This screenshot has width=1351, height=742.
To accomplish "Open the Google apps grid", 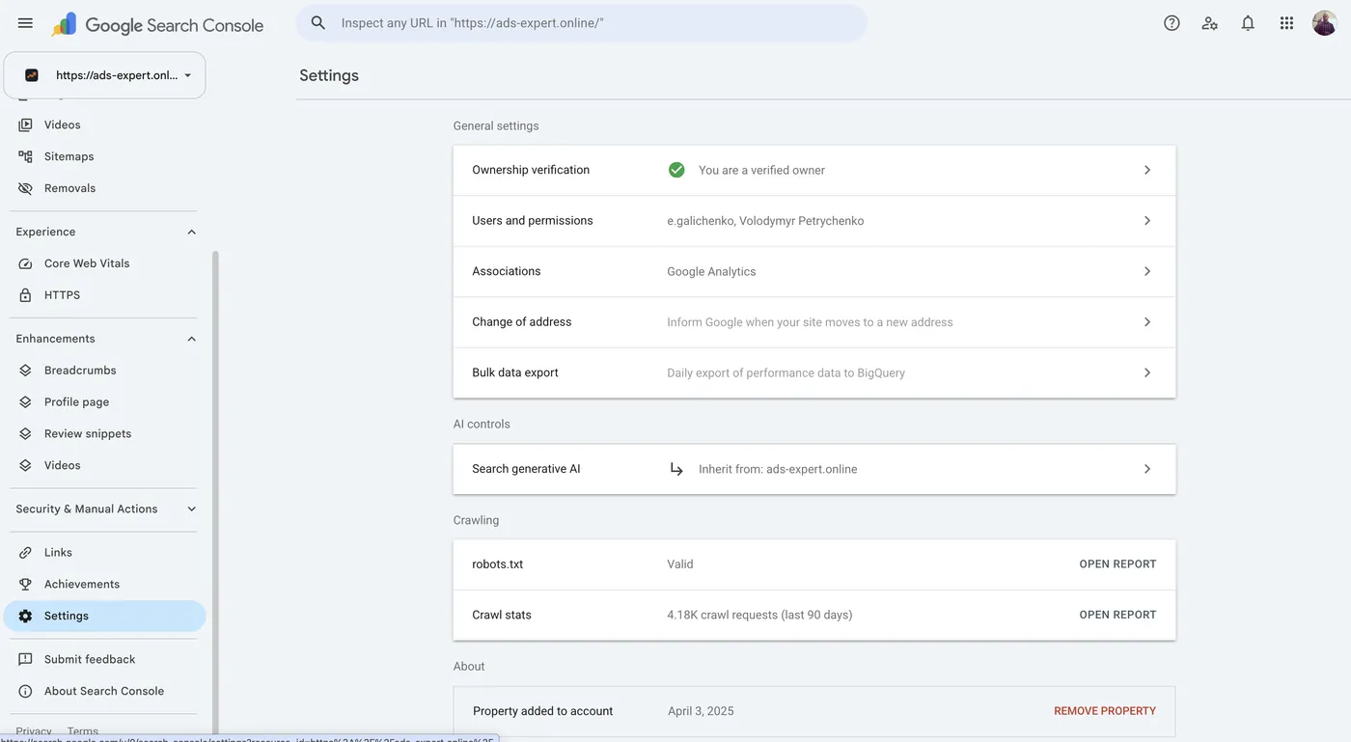I will (x=1286, y=23).
